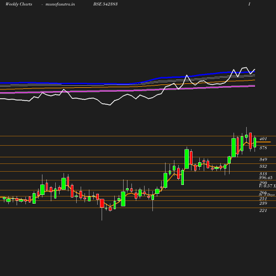Click the last green candlestick on the right
276x276 pixels.
pyautogui.click(x=255, y=142)
